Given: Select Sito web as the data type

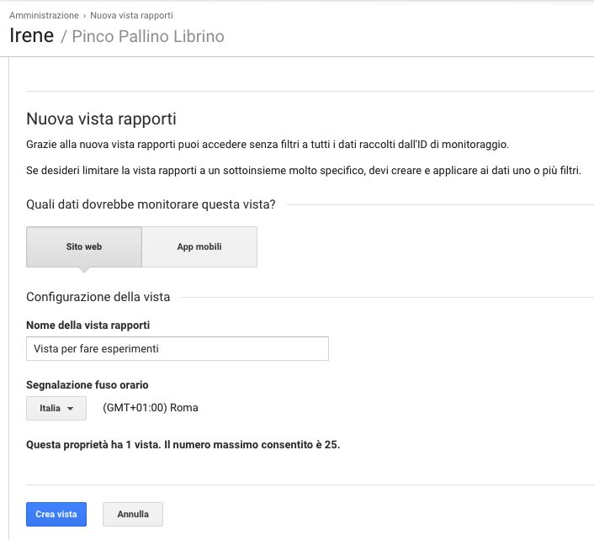Looking at the screenshot, I should click(x=84, y=247).
